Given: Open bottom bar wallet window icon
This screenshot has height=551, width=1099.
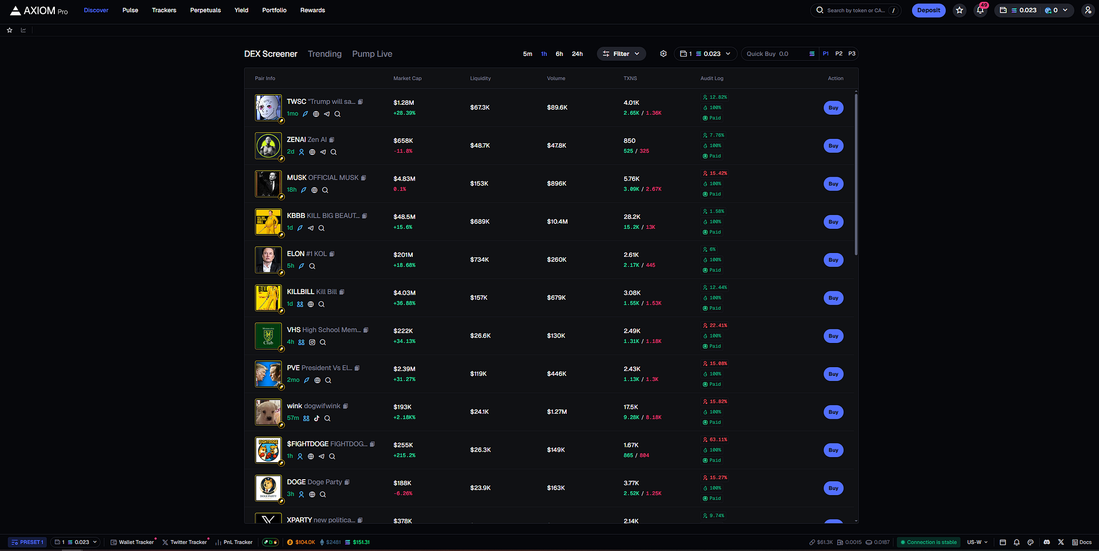Looking at the screenshot, I should 1003,542.
